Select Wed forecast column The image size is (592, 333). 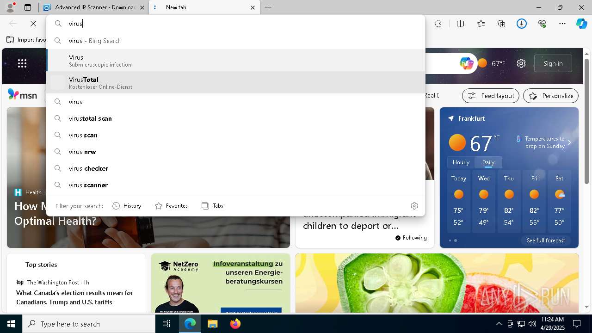pos(484,202)
